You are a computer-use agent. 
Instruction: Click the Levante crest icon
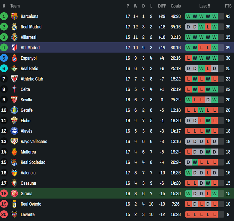tap(14, 214)
